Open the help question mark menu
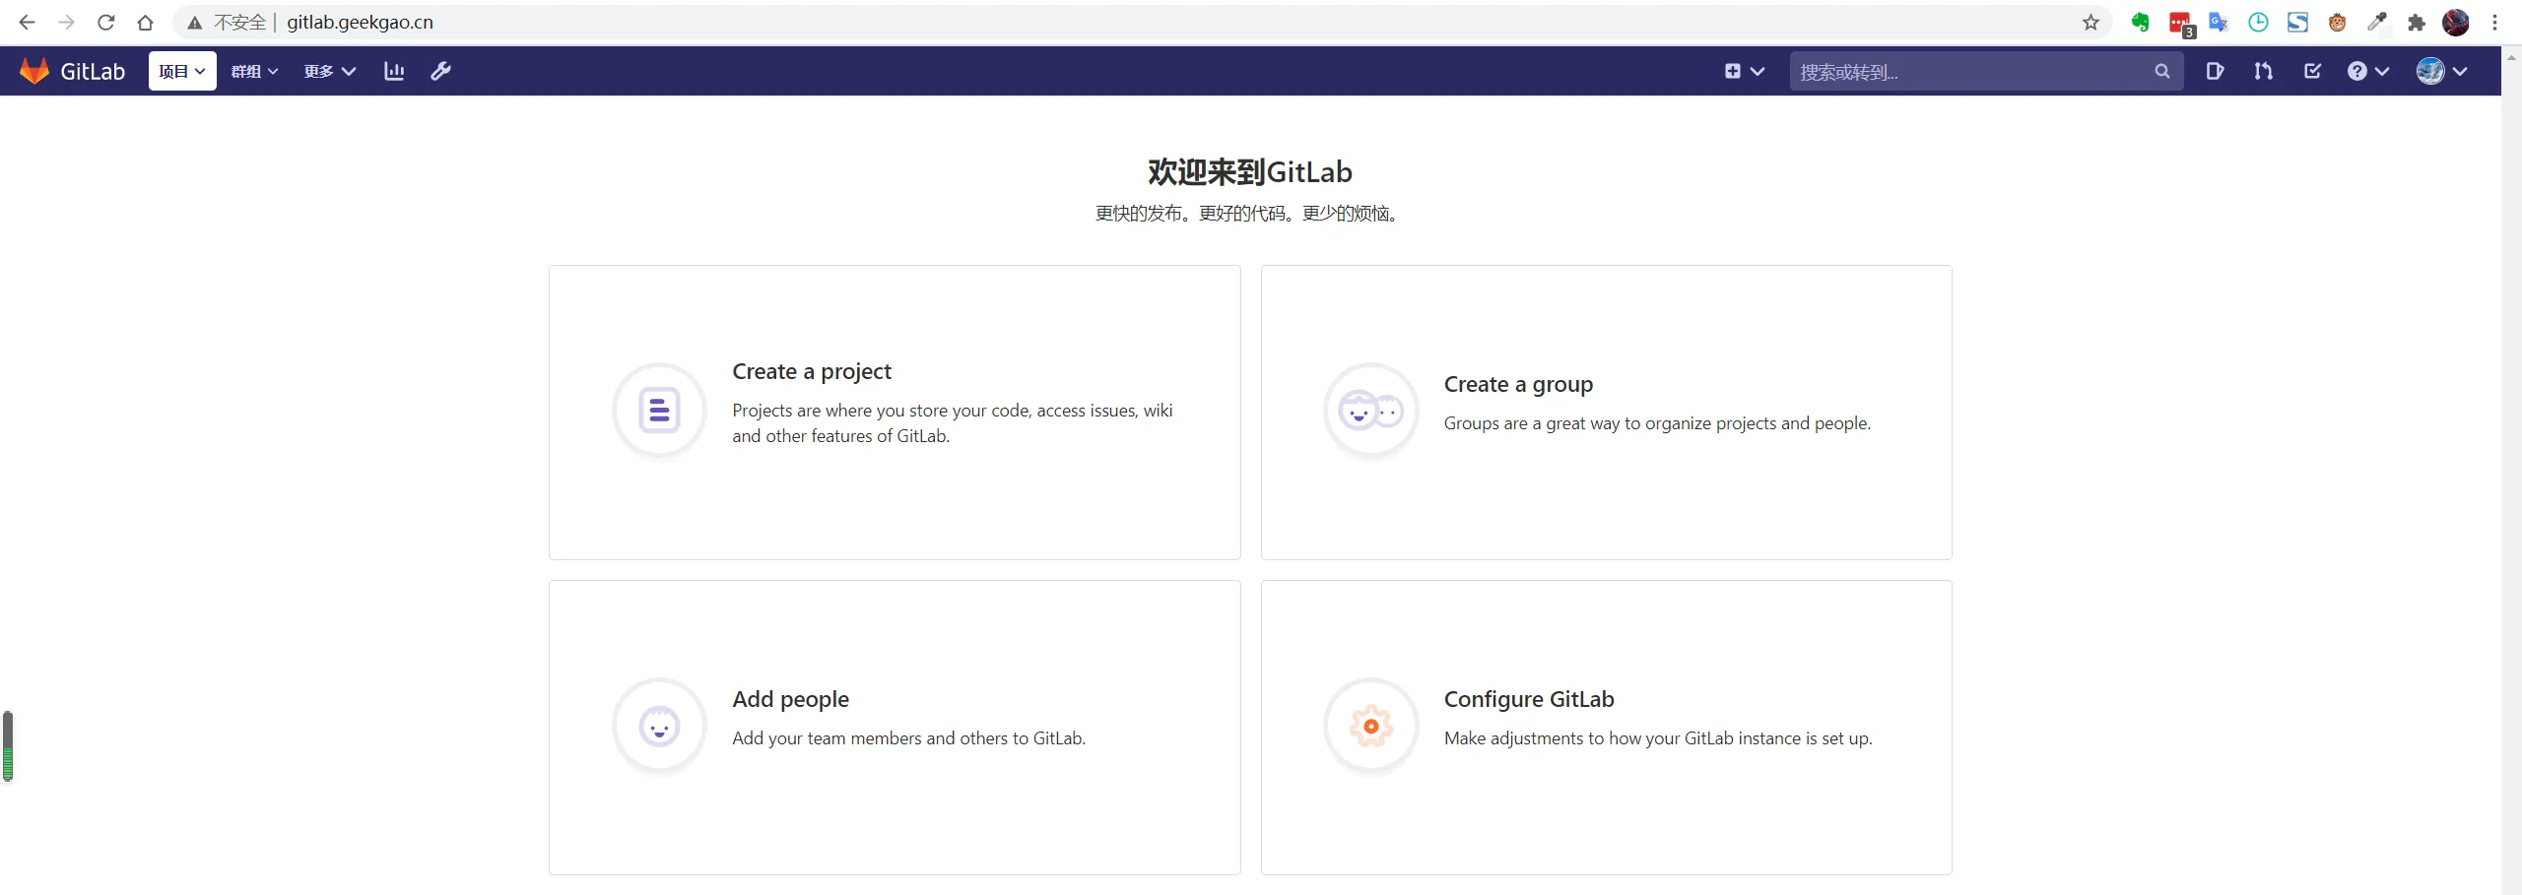The image size is (2522, 895). (2367, 71)
